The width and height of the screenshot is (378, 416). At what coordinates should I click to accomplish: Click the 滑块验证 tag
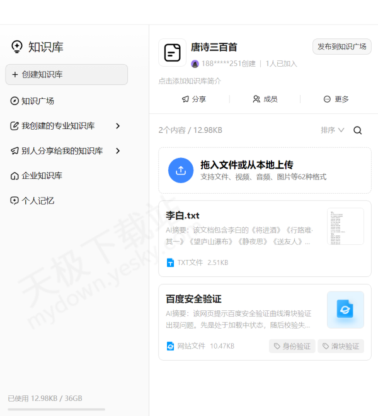click(340, 346)
